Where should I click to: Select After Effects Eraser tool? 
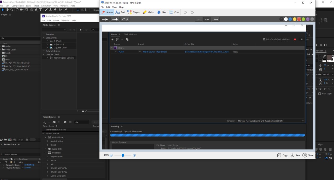pyautogui.click(x=55, y=10)
